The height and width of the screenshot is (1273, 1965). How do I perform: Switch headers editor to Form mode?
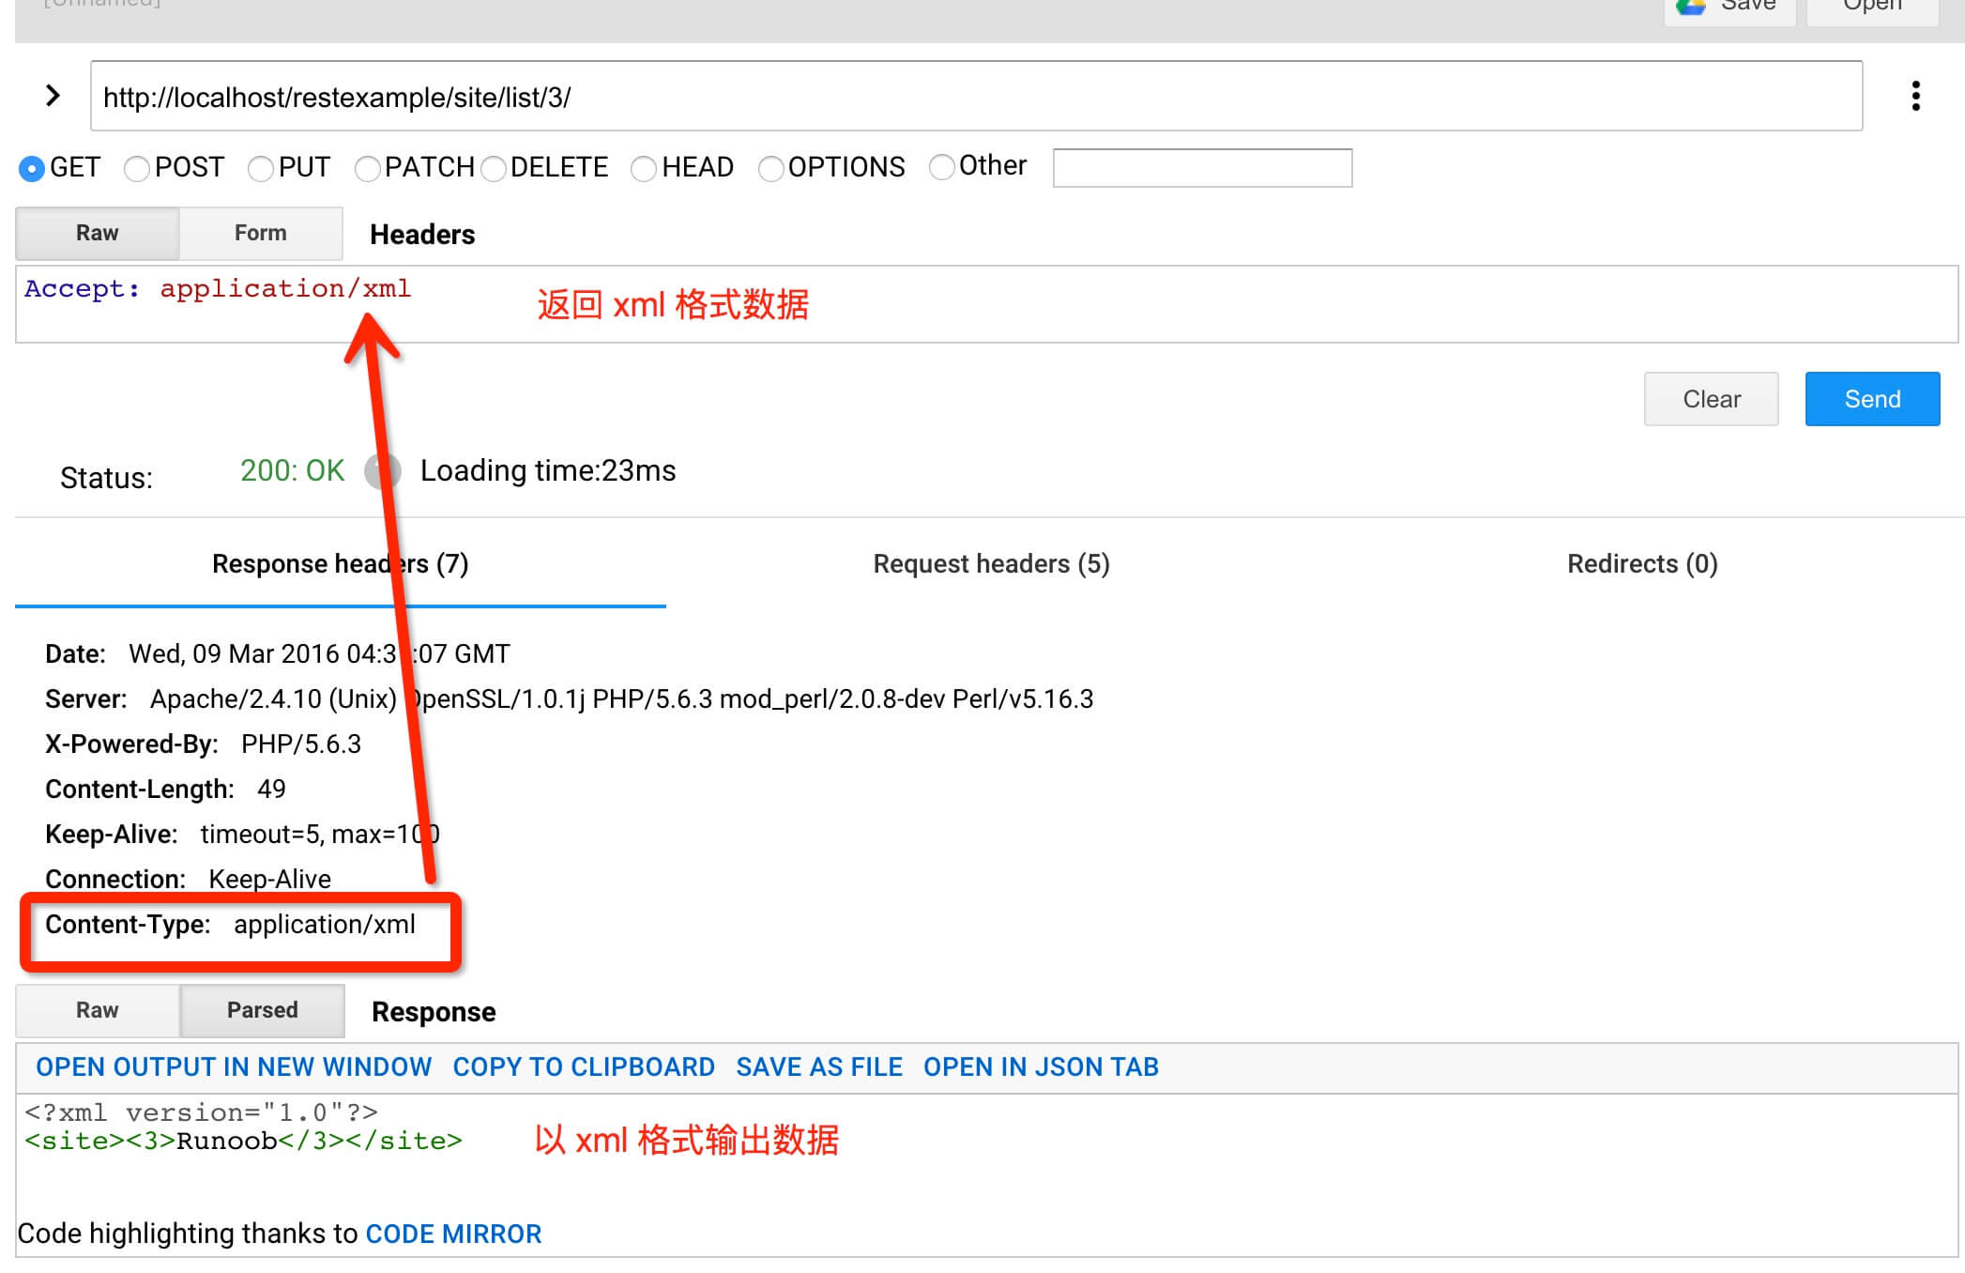pos(260,233)
